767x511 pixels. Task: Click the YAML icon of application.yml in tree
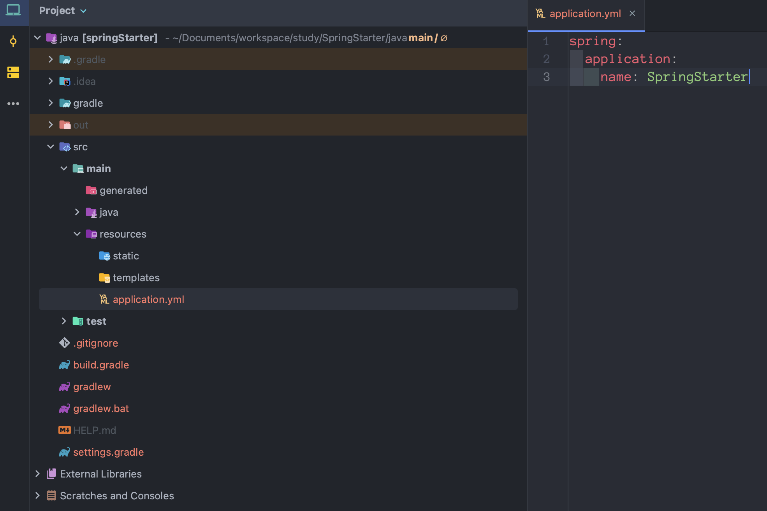click(104, 300)
